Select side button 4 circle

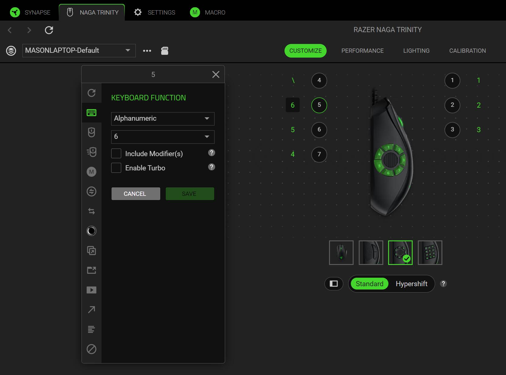point(319,80)
